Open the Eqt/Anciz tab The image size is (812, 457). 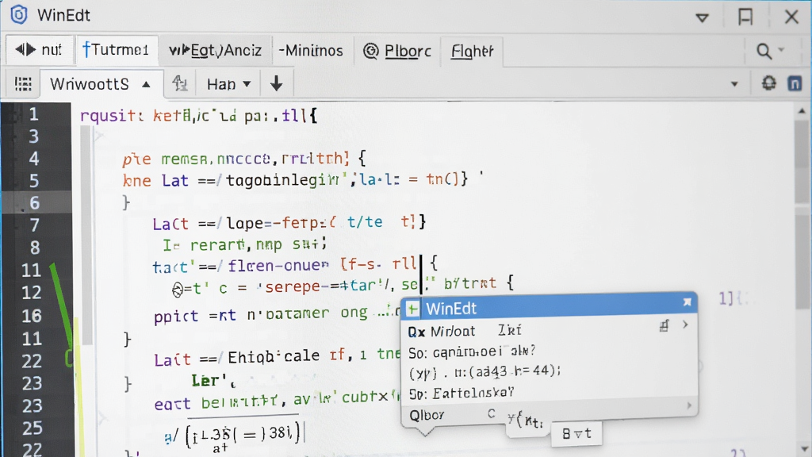[215, 50]
